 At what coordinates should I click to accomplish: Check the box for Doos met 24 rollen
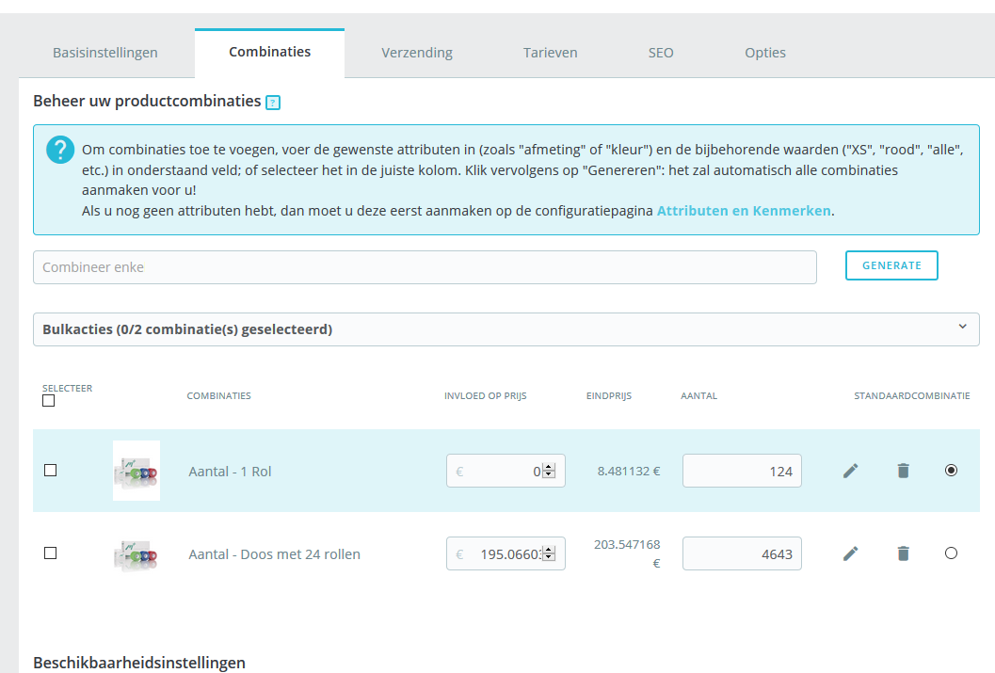pos(50,553)
